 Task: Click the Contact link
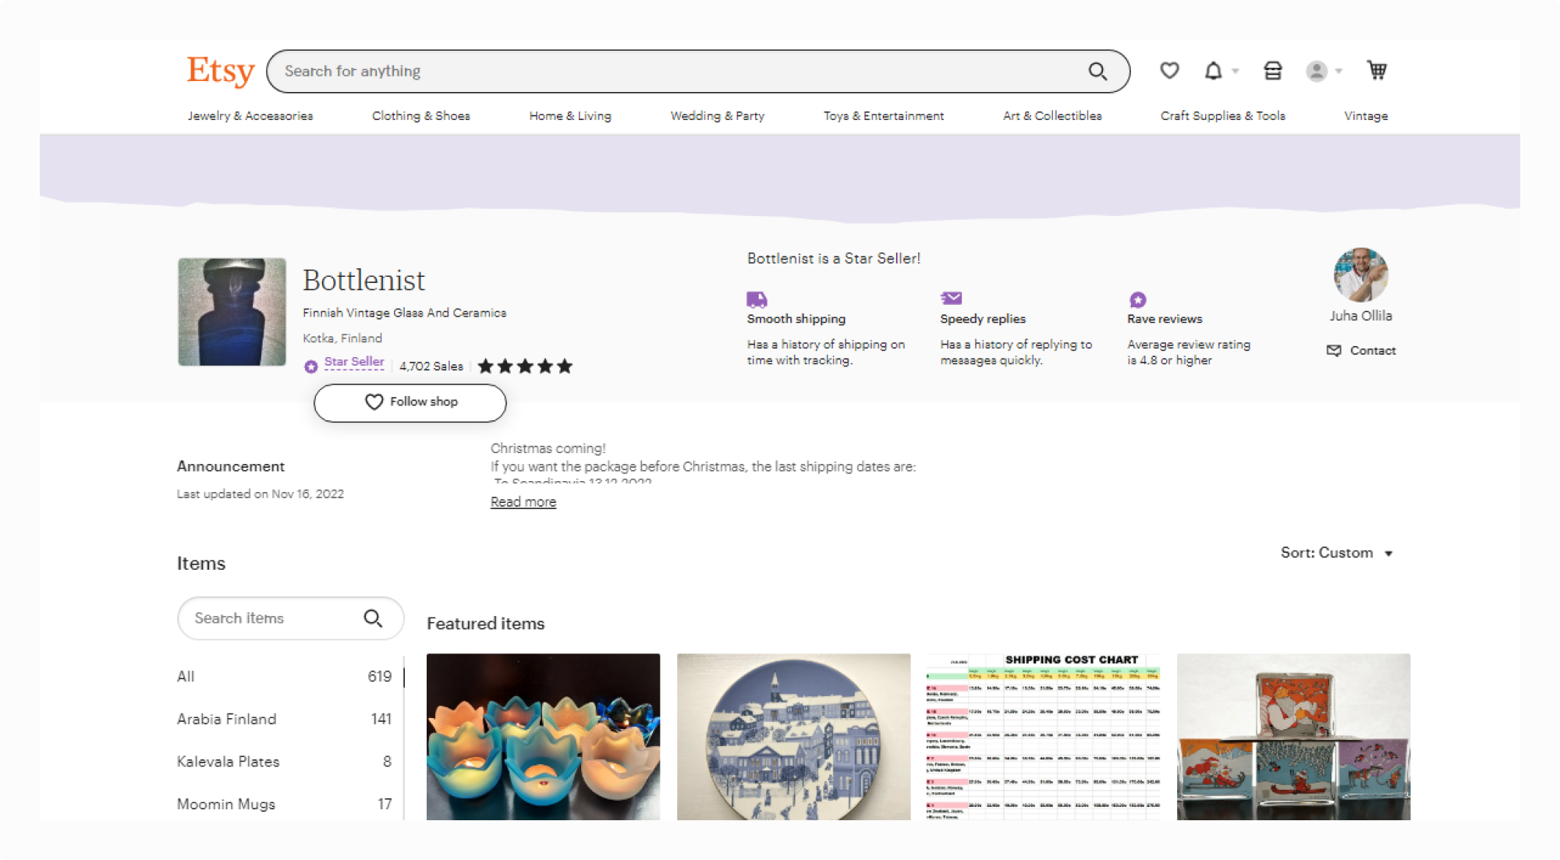1373,351
